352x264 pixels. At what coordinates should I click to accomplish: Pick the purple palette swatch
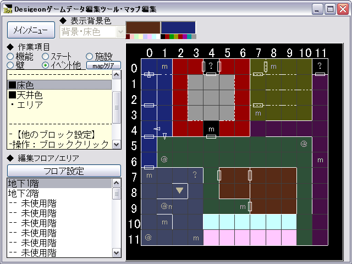click(x=185, y=37)
